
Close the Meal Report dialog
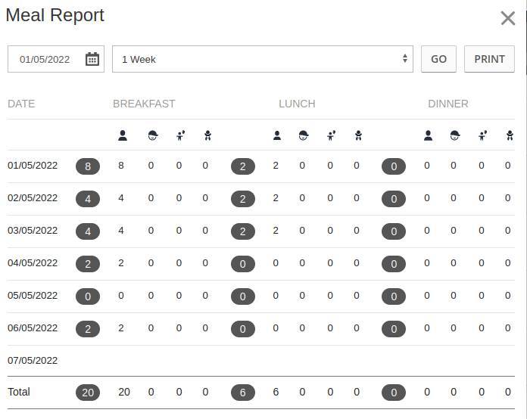pos(507,18)
